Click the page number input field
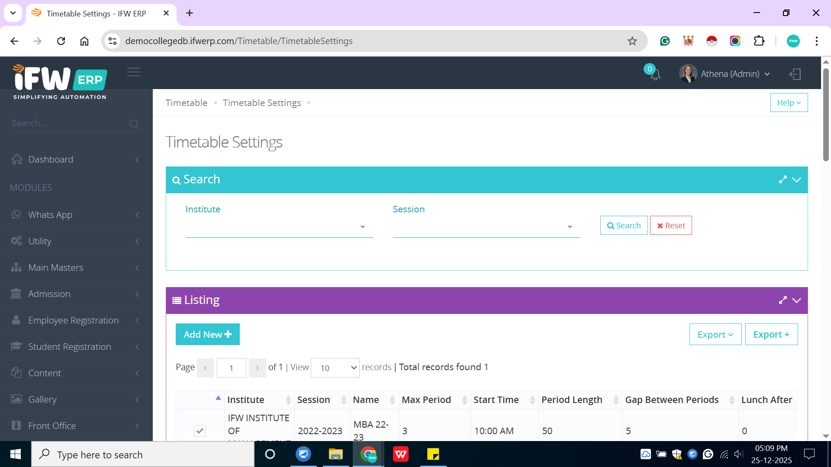Screen dimensions: 831x467 coord(231,368)
